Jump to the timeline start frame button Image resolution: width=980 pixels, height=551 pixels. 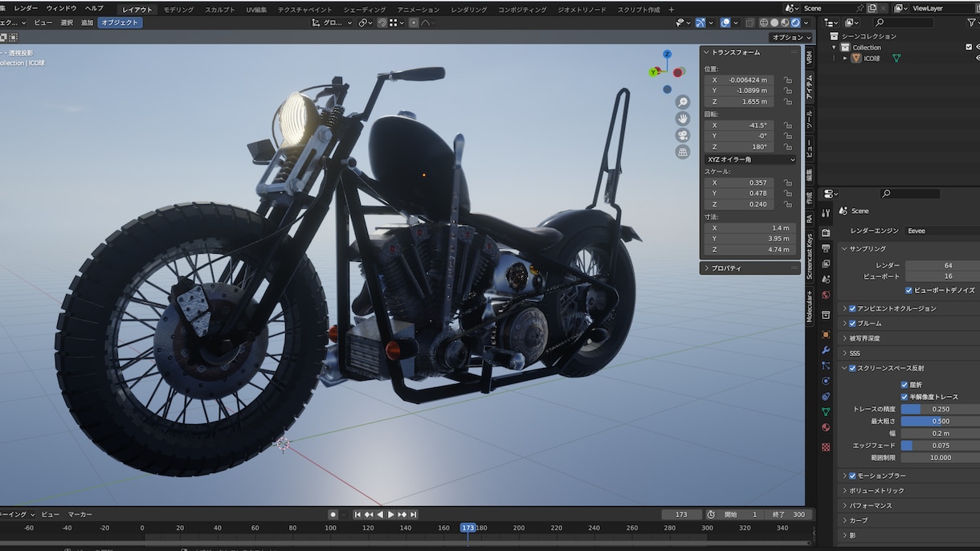(x=357, y=514)
